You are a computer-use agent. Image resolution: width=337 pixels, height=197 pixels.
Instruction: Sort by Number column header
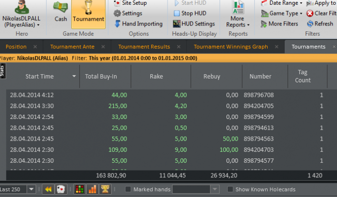[260, 77]
